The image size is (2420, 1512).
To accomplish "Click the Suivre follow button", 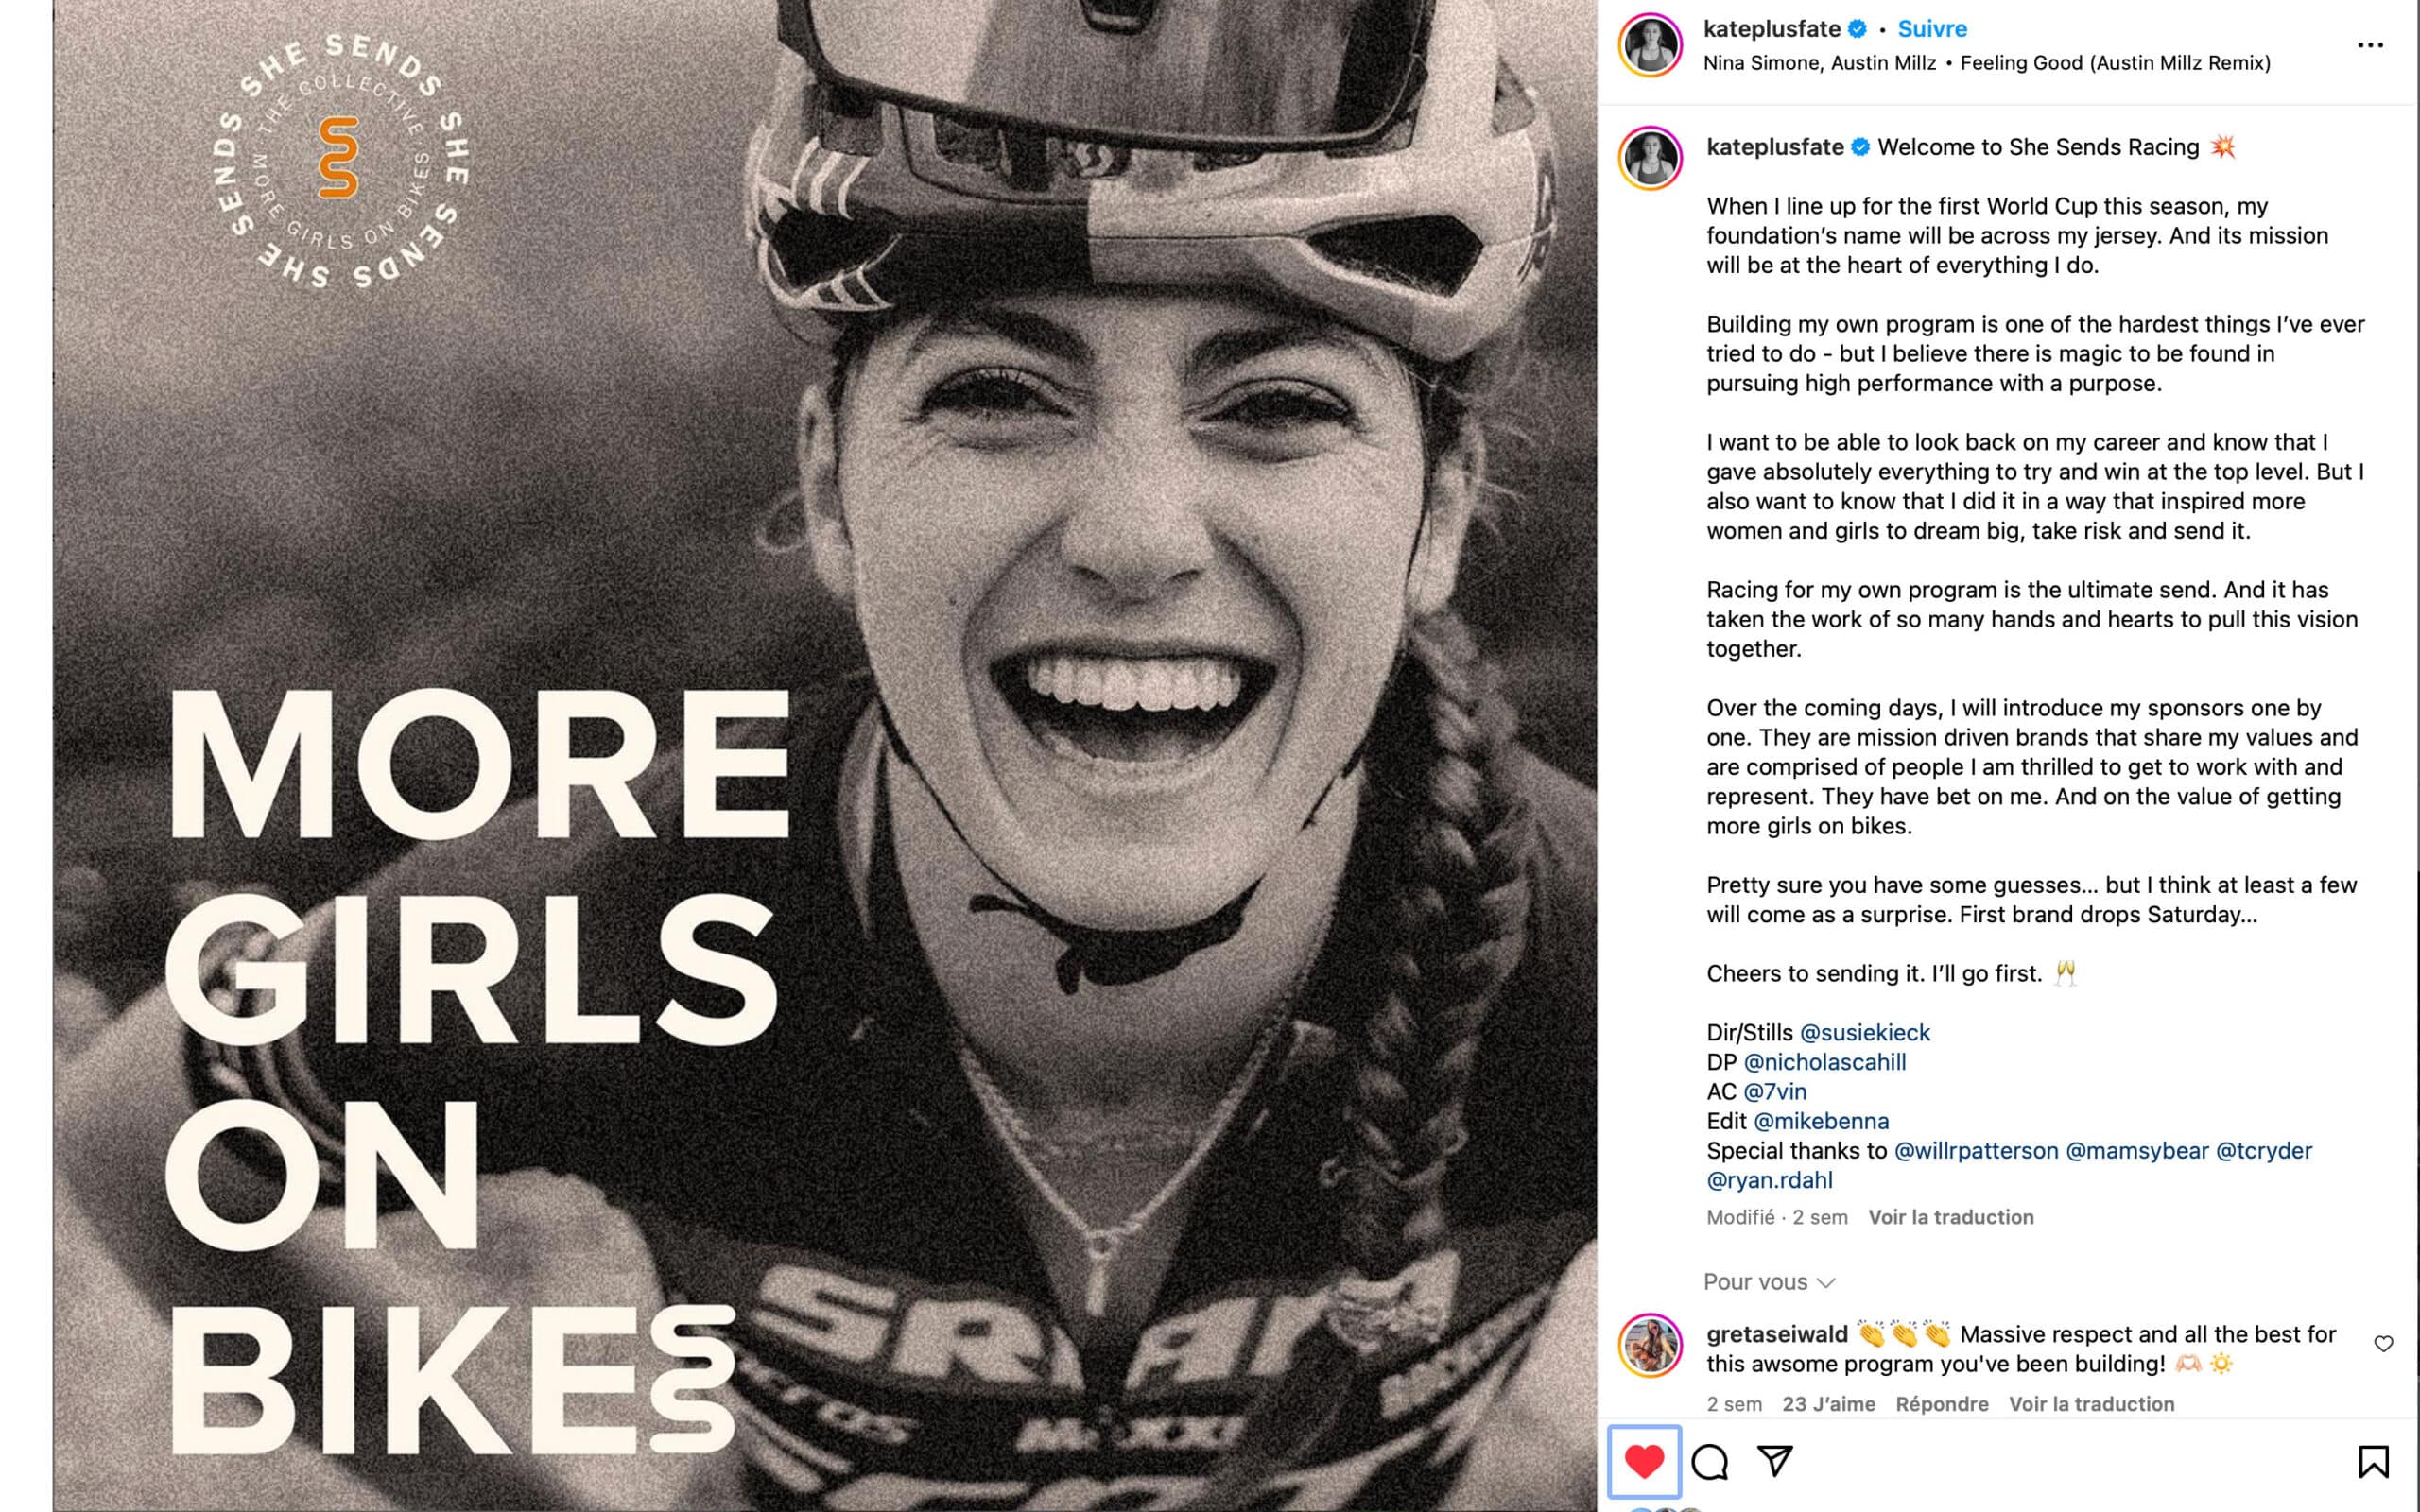I will (1932, 29).
